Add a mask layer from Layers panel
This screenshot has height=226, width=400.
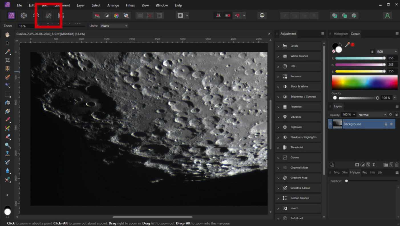tap(357, 165)
